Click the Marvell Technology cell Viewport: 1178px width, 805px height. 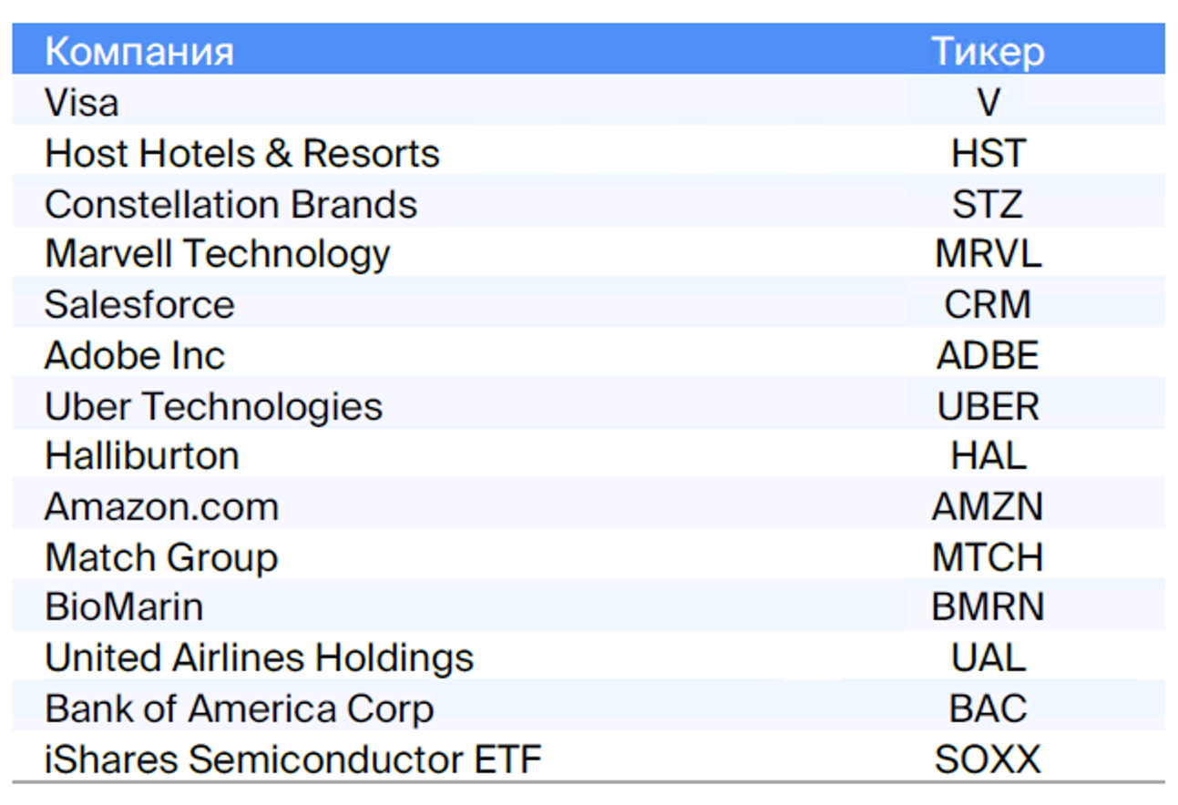pyautogui.click(x=217, y=254)
